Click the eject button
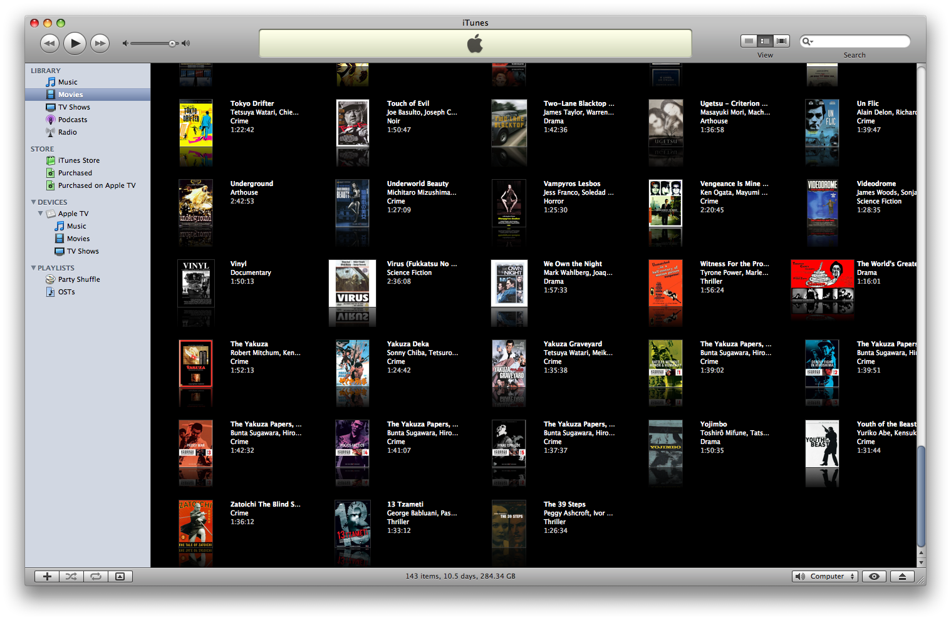951x620 pixels. [x=902, y=576]
